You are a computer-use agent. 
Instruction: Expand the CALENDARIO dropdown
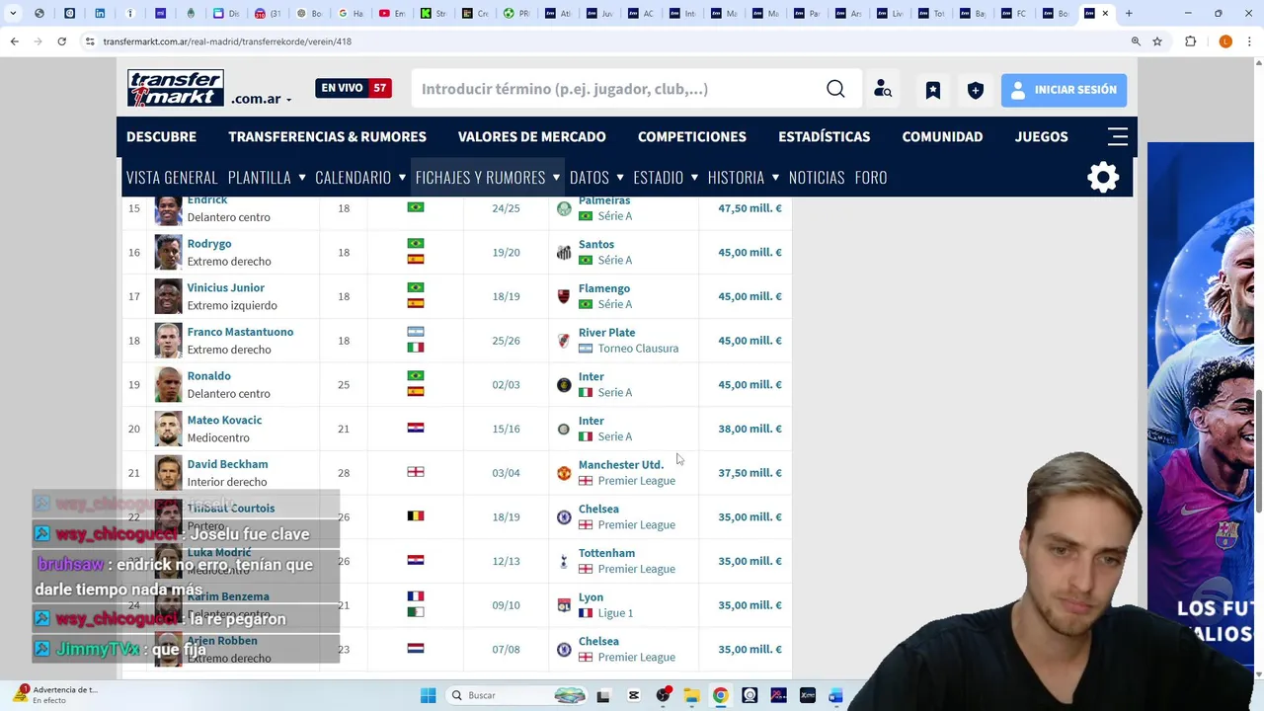[x=402, y=177]
